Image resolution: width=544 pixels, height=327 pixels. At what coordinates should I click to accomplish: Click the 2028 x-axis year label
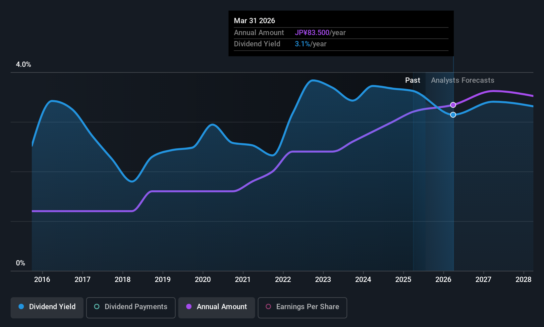pos(523,280)
